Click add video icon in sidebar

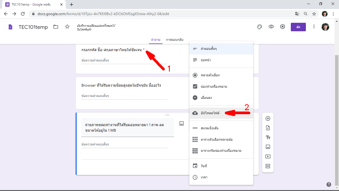click(268, 156)
